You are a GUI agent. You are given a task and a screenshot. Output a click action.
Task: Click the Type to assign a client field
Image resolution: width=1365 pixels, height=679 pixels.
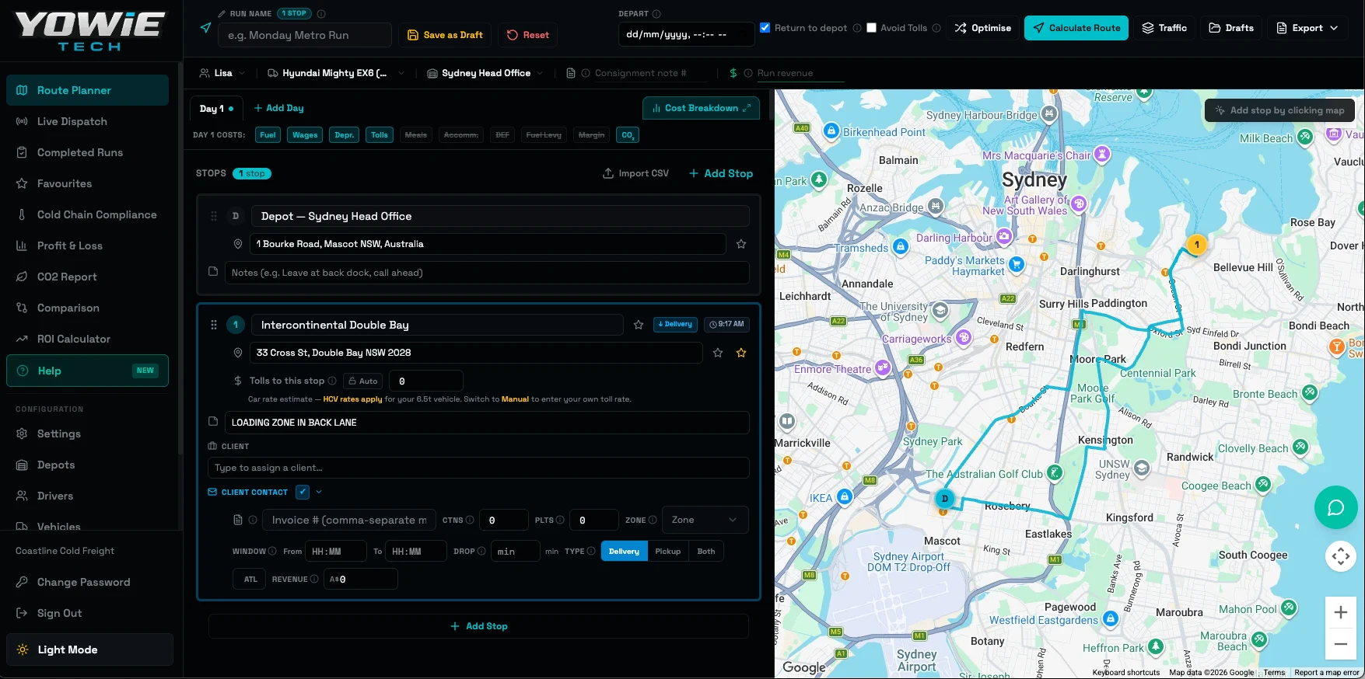(478, 468)
